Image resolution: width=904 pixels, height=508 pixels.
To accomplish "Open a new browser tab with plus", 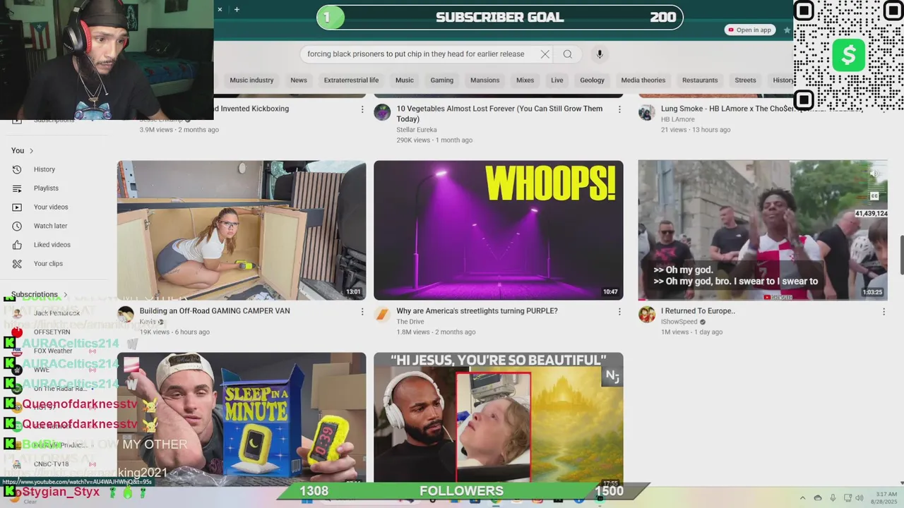I will (x=237, y=9).
